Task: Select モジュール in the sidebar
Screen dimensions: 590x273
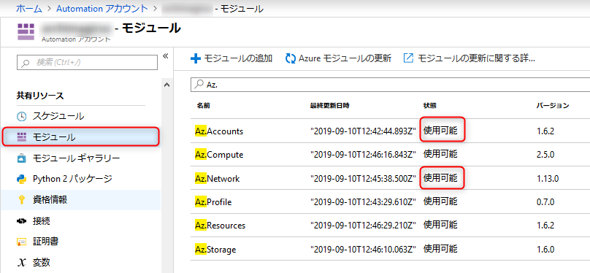Action: (x=81, y=137)
